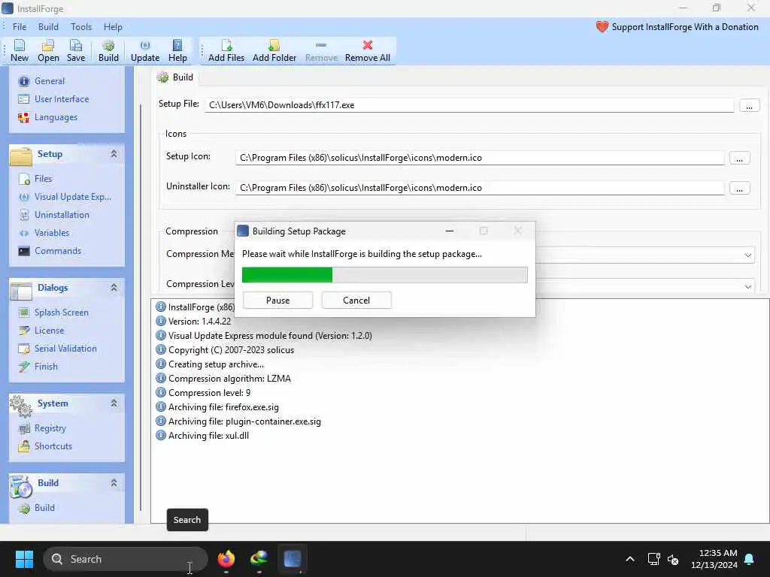Screen dimensions: 770x577
Task: Open License dialog settings
Action: coord(41,331)
